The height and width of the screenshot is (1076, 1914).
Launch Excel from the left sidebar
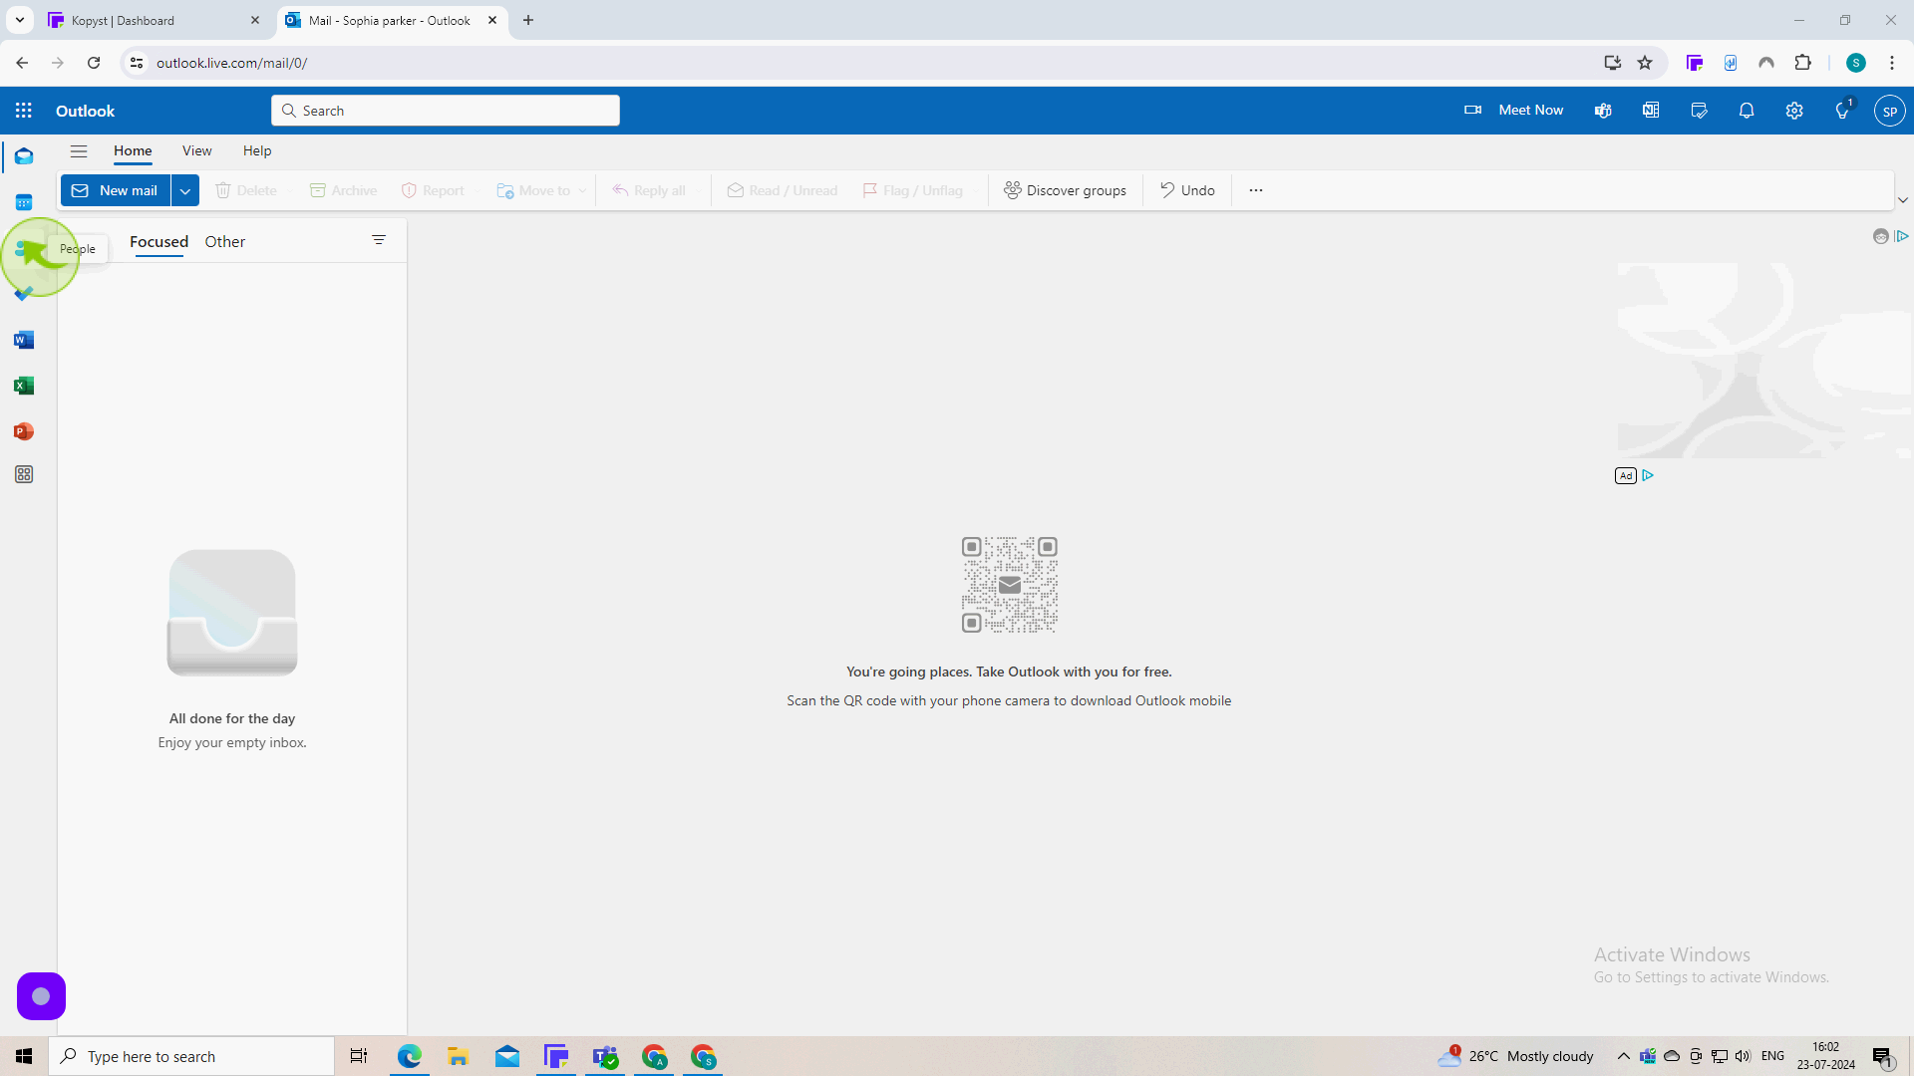[x=24, y=386]
